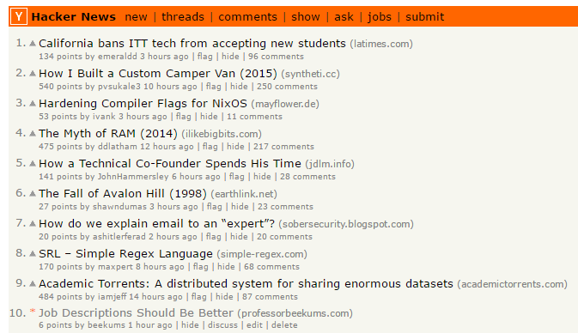The width and height of the screenshot is (578, 333).
Task: Open the threads page in header
Action: click(x=183, y=17)
